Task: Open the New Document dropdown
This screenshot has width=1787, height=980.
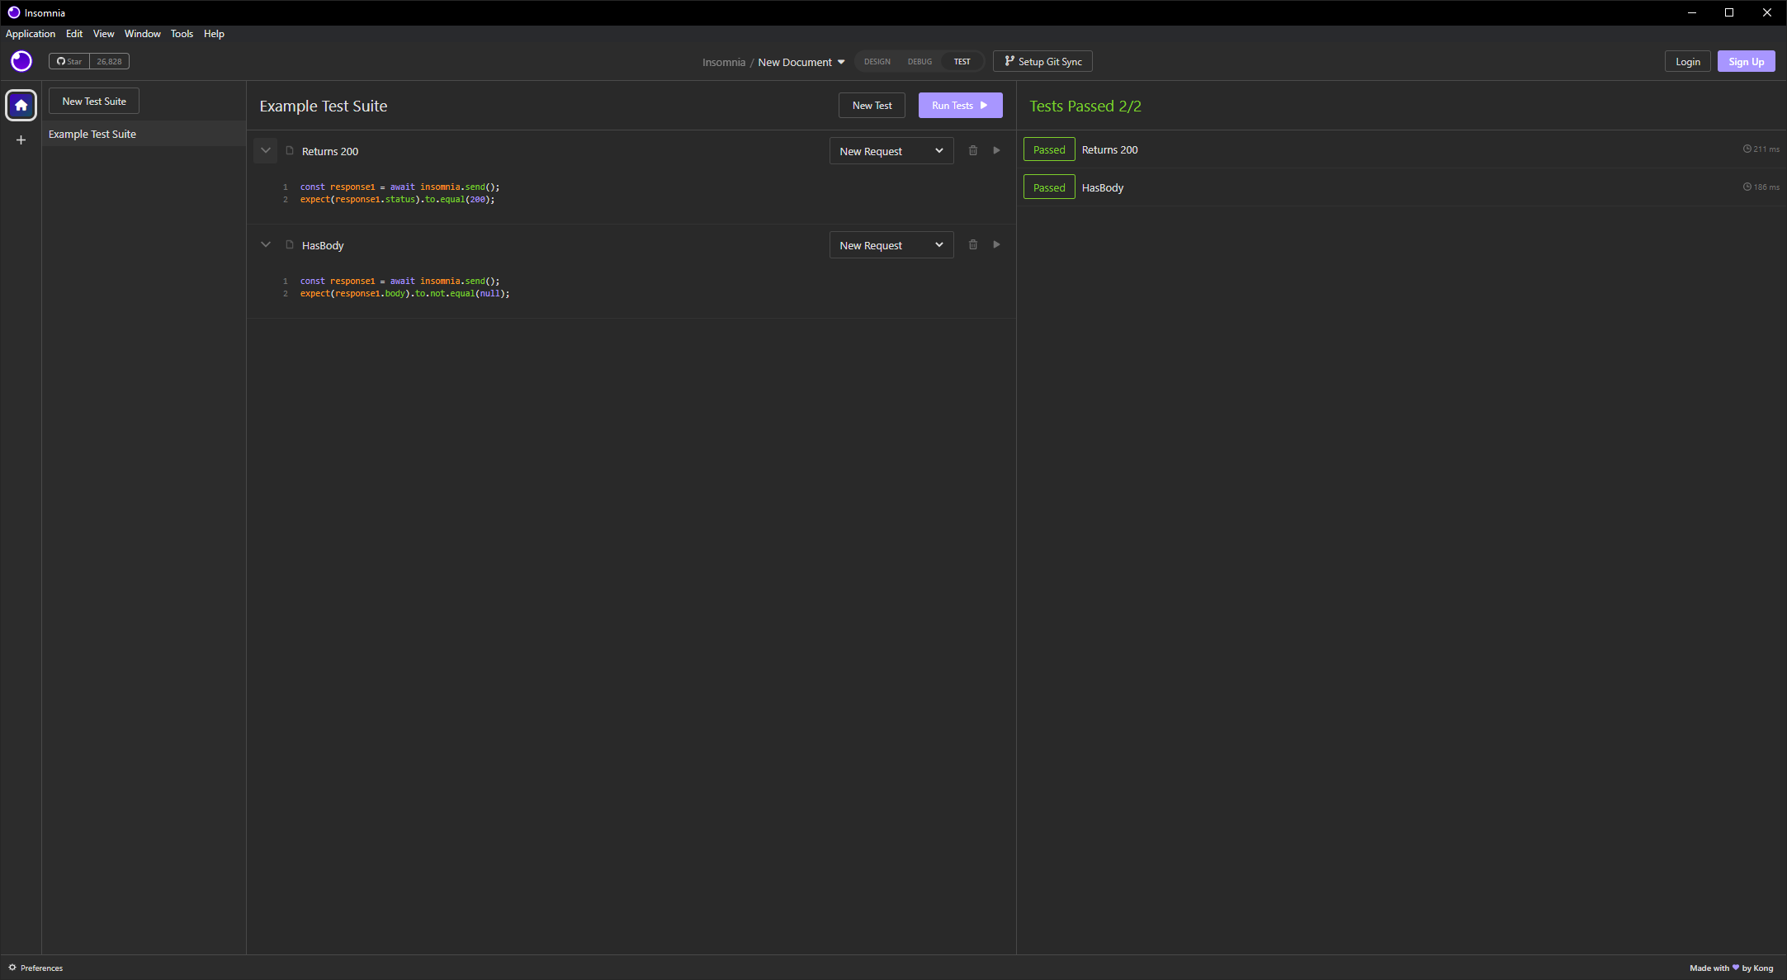Action: tap(801, 62)
